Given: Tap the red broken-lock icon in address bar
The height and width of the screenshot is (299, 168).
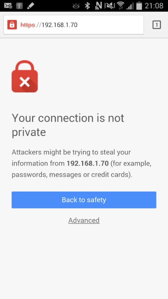Looking at the screenshot, I should (x=12, y=25).
